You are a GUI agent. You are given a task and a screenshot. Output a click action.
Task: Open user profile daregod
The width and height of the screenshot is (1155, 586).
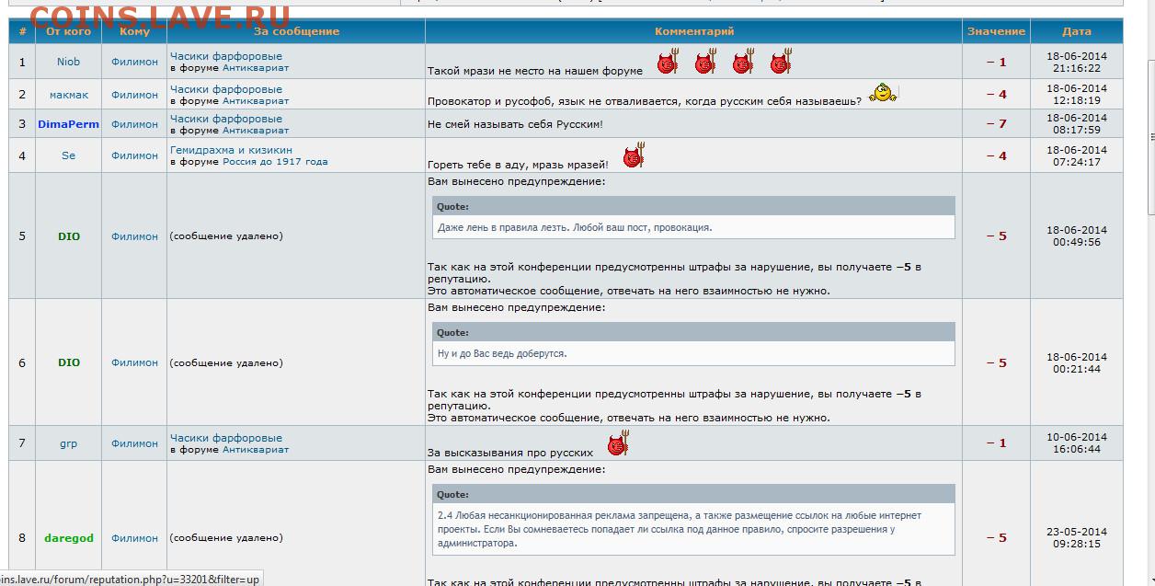tap(69, 538)
